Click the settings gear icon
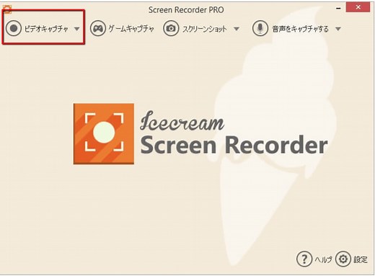This screenshot has width=375, height=276. pos(343,259)
